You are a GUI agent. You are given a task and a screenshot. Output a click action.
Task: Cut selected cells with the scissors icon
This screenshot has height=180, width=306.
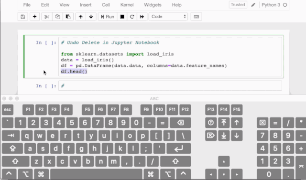(x=47, y=17)
